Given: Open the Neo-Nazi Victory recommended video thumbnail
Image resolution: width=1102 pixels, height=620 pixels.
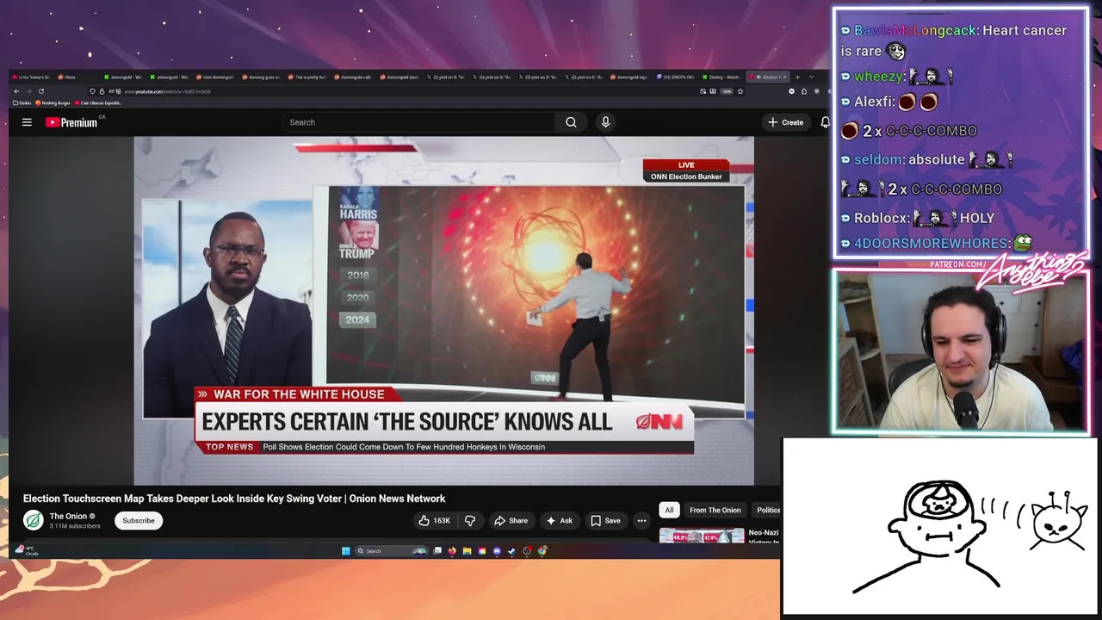Looking at the screenshot, I should pos(702,536).
